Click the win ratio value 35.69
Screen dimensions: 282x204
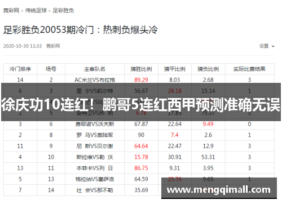141,190
